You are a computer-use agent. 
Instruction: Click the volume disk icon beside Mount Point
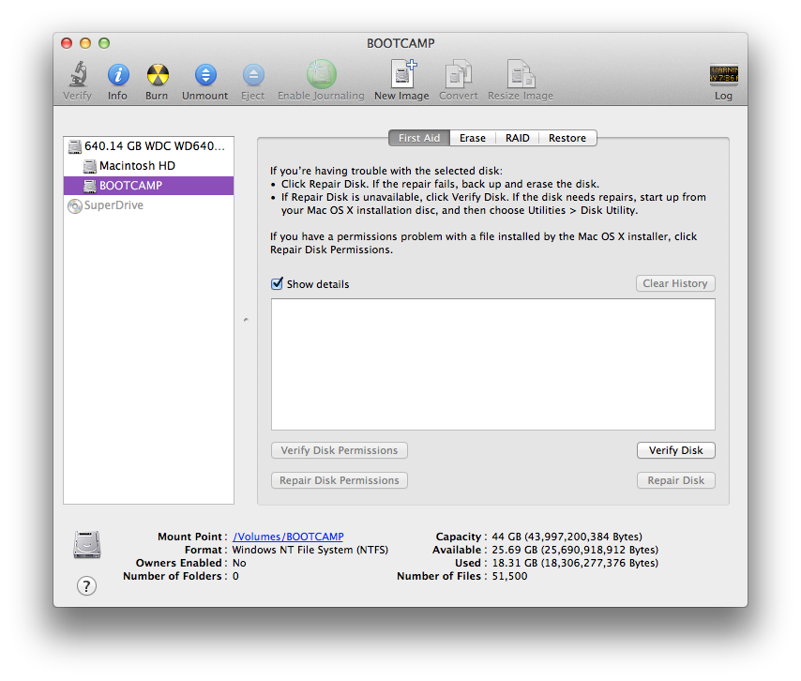(x=87, y=544)
